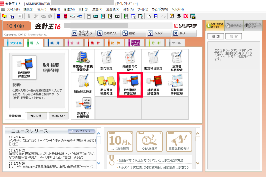Open the 部門設定 icon
The image size is (266, 177).
(106, 61)
